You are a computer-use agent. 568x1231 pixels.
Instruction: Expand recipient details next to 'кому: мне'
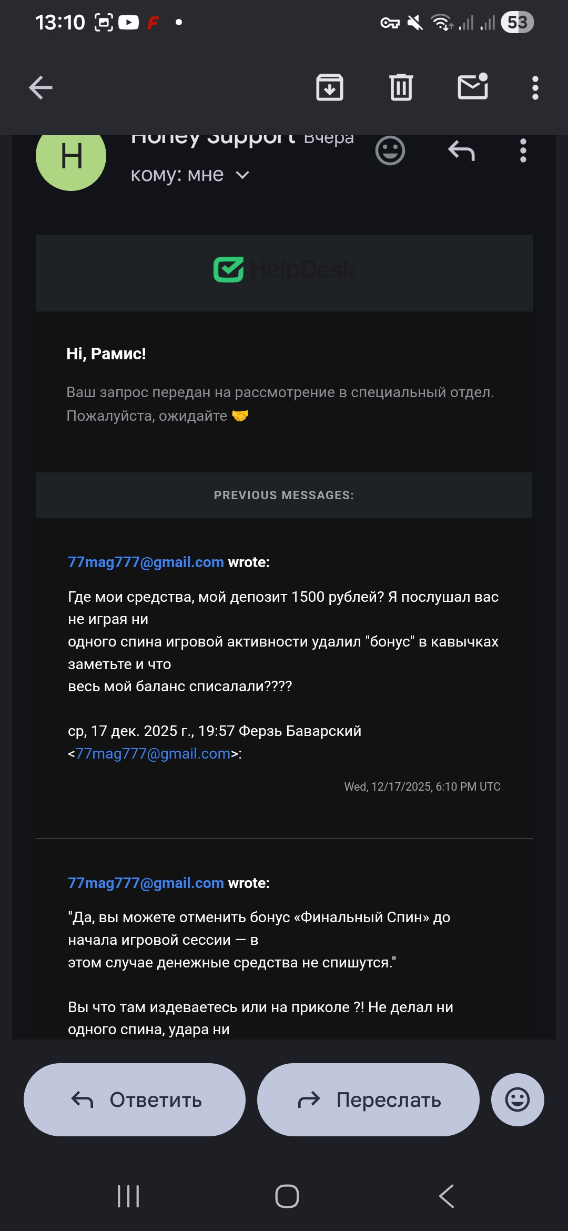(242, 175)
